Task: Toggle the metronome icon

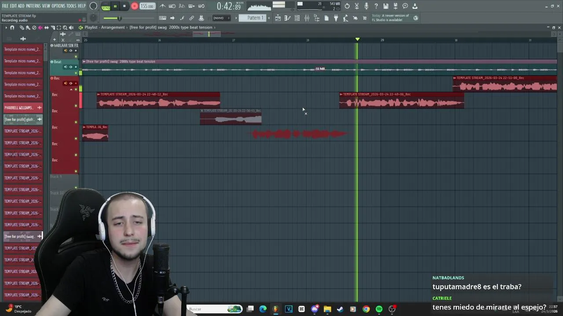Action: coord(163,6)
